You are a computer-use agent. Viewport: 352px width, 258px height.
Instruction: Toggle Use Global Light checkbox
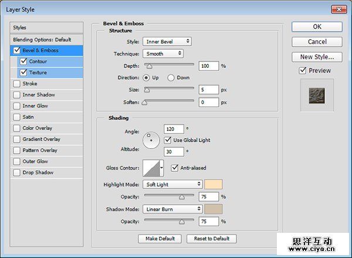(x=168, y=140)
